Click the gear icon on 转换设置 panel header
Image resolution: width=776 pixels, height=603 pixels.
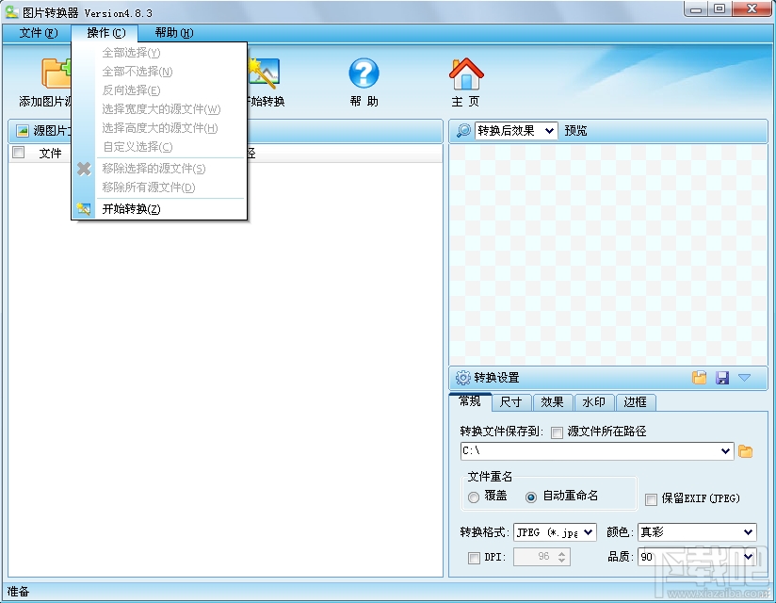pos(463,378)
